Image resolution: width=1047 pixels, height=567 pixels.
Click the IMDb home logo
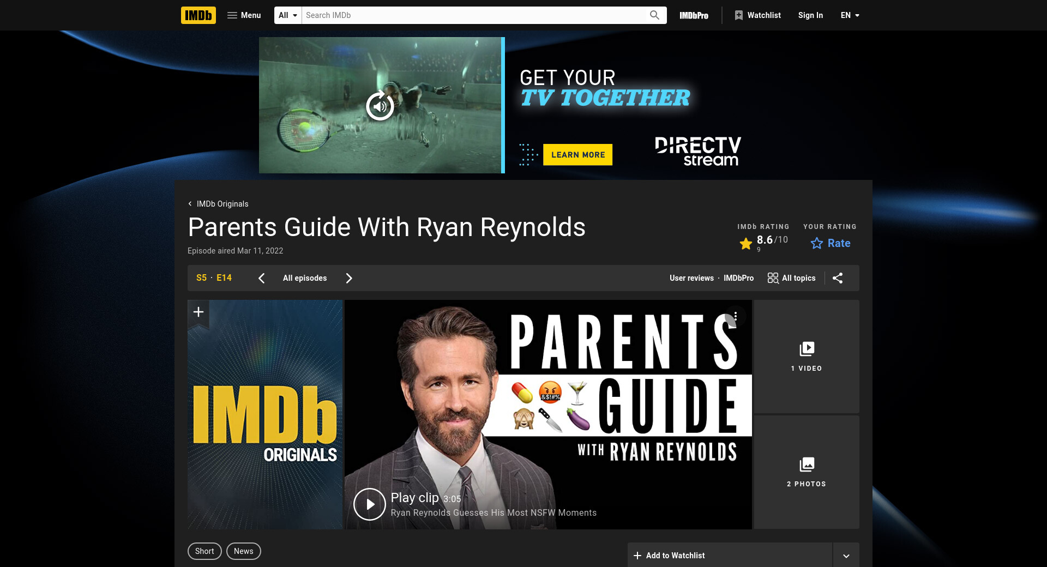pyautogui.click(x=198, y=15)
